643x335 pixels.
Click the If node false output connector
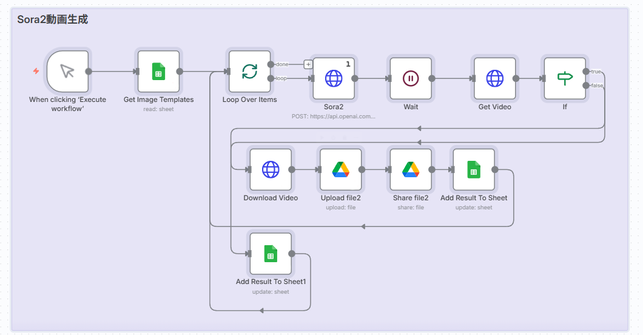click(586, 86)
